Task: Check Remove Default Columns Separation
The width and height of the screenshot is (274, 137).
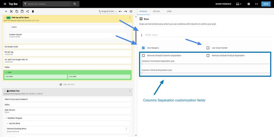Action: 143,56
